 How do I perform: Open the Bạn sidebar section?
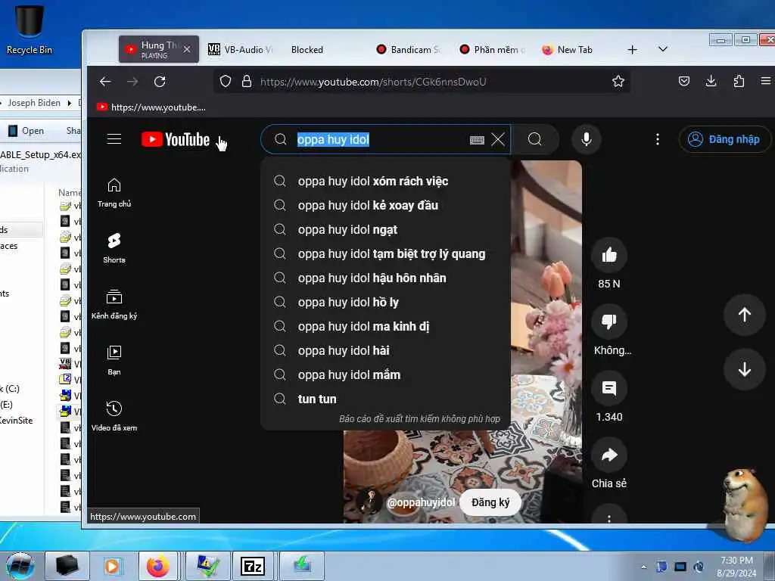114,360
